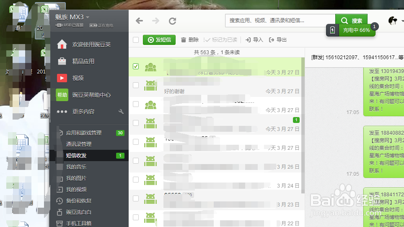This screenshot has height=227, width=404.
Task: Open the dropdown arrow next to user avatar
Action: 402,21
